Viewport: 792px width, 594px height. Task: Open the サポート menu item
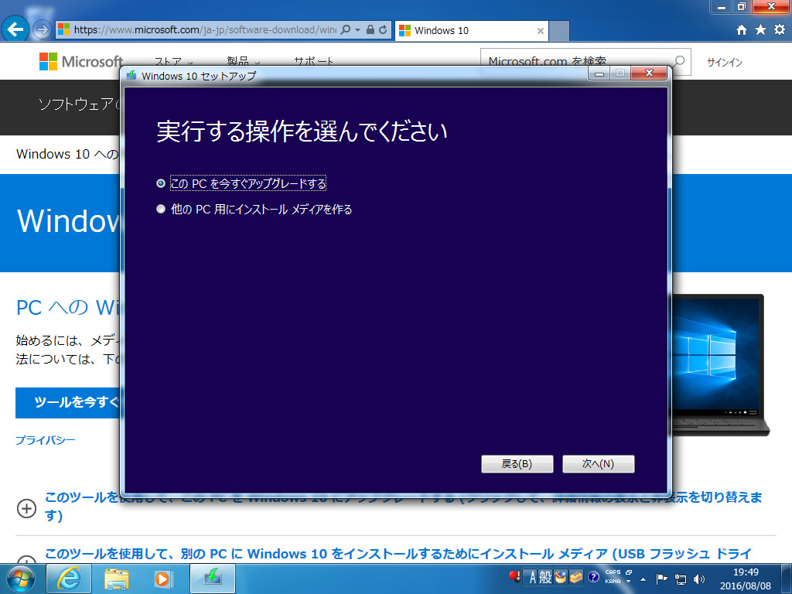pos(312,62)
